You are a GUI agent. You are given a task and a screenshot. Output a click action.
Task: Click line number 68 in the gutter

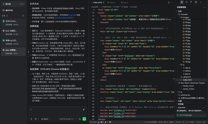[x=93, y=116]
